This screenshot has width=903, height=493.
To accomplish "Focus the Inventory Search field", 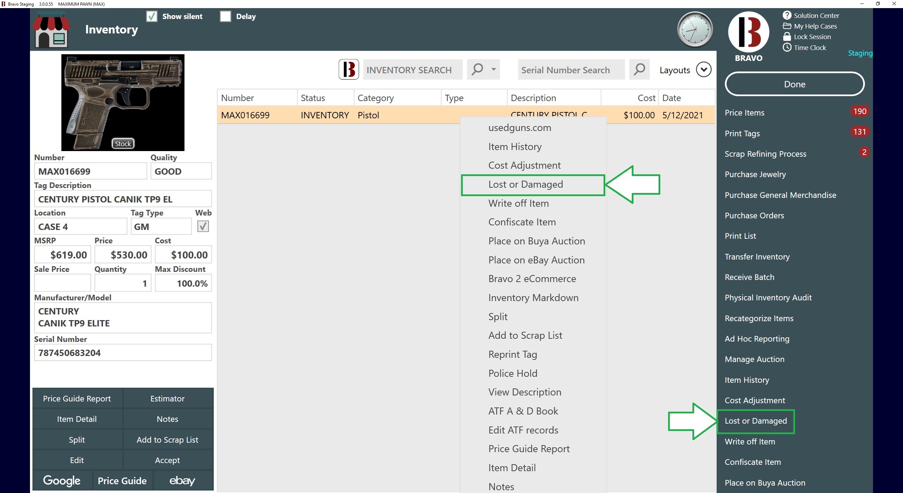I will (413, 69).
